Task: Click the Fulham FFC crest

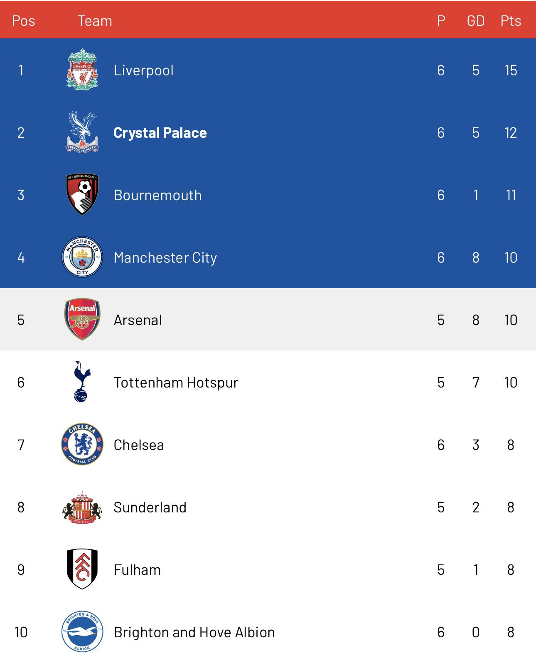Action: [x=82, y=569]
